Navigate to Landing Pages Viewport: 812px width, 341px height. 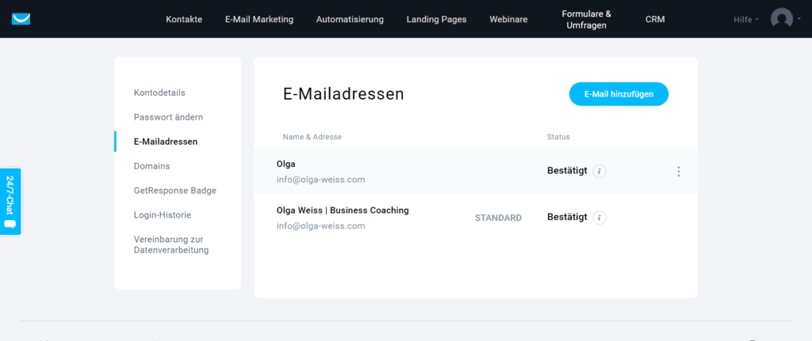click(x=436, y=19)
